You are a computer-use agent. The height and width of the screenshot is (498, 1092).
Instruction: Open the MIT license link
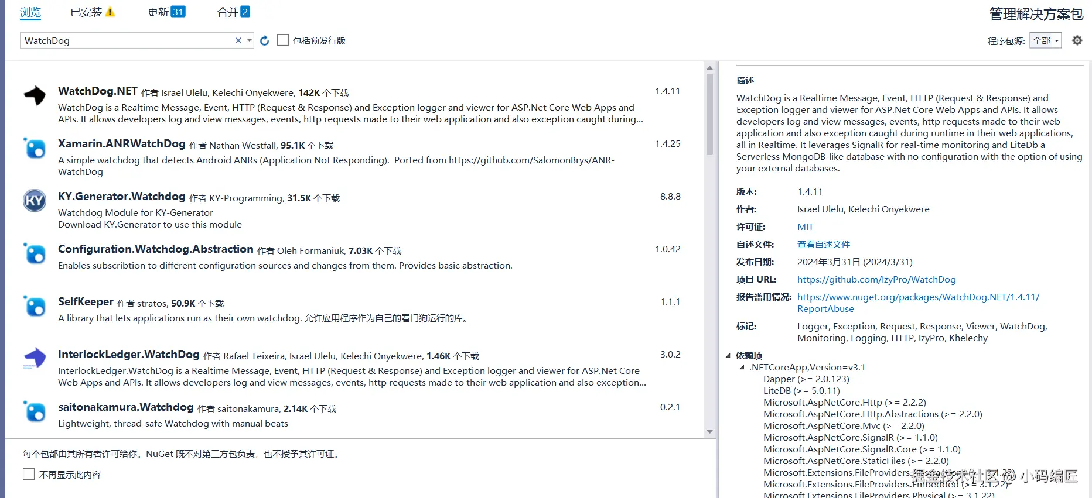[x=805, y=227]
